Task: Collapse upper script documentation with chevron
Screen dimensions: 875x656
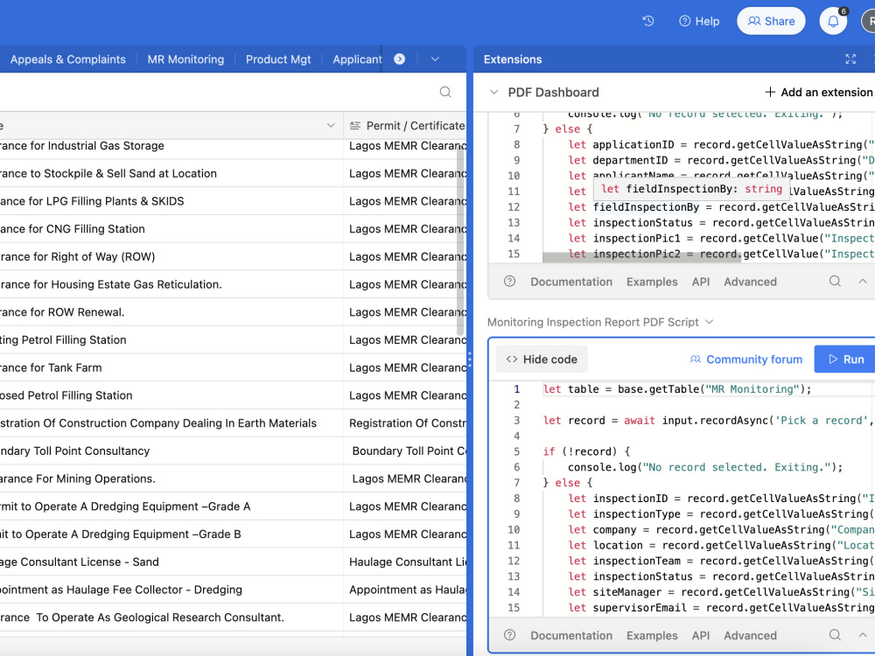Action: (863, 281)
